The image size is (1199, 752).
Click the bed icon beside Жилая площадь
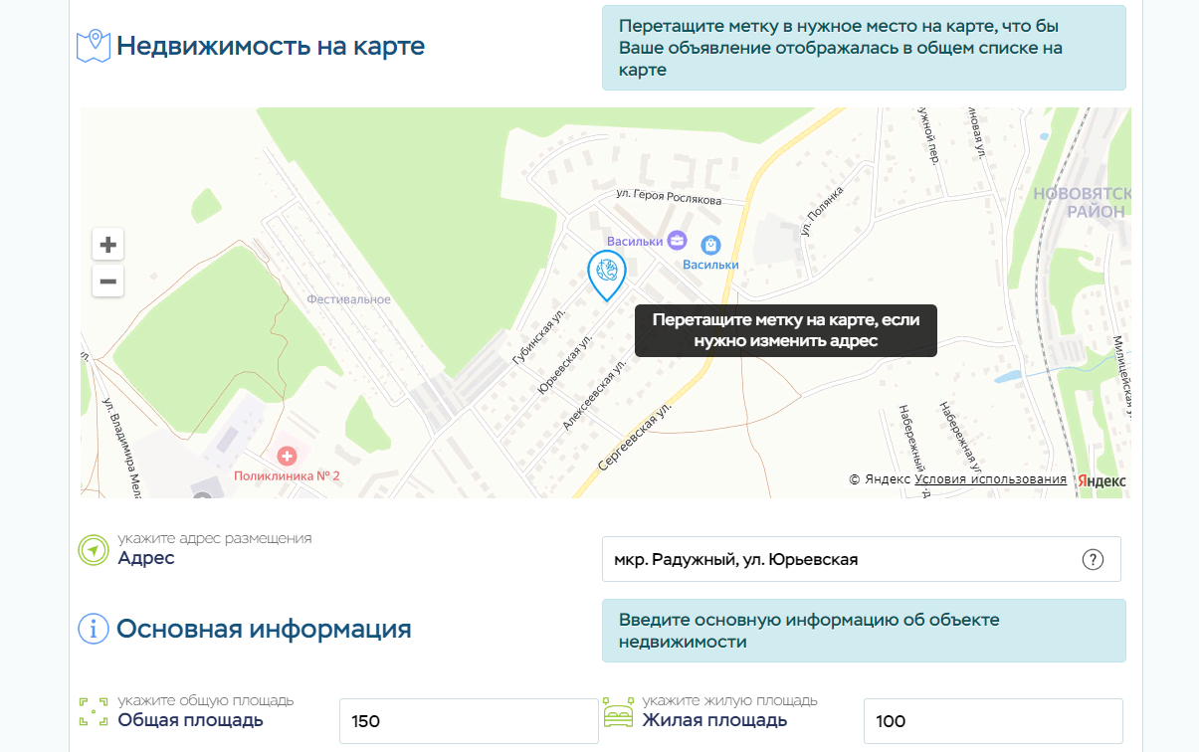tap(618, 712)
